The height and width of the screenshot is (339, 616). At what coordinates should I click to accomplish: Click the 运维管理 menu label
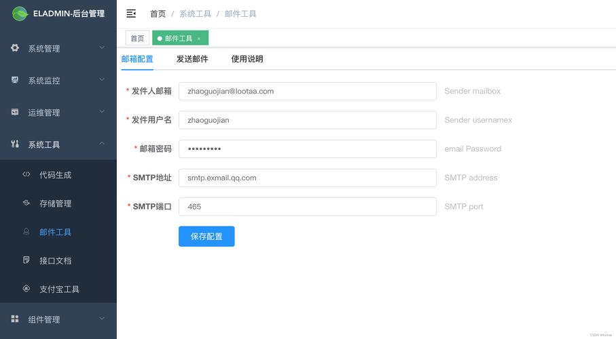point(44,113)
